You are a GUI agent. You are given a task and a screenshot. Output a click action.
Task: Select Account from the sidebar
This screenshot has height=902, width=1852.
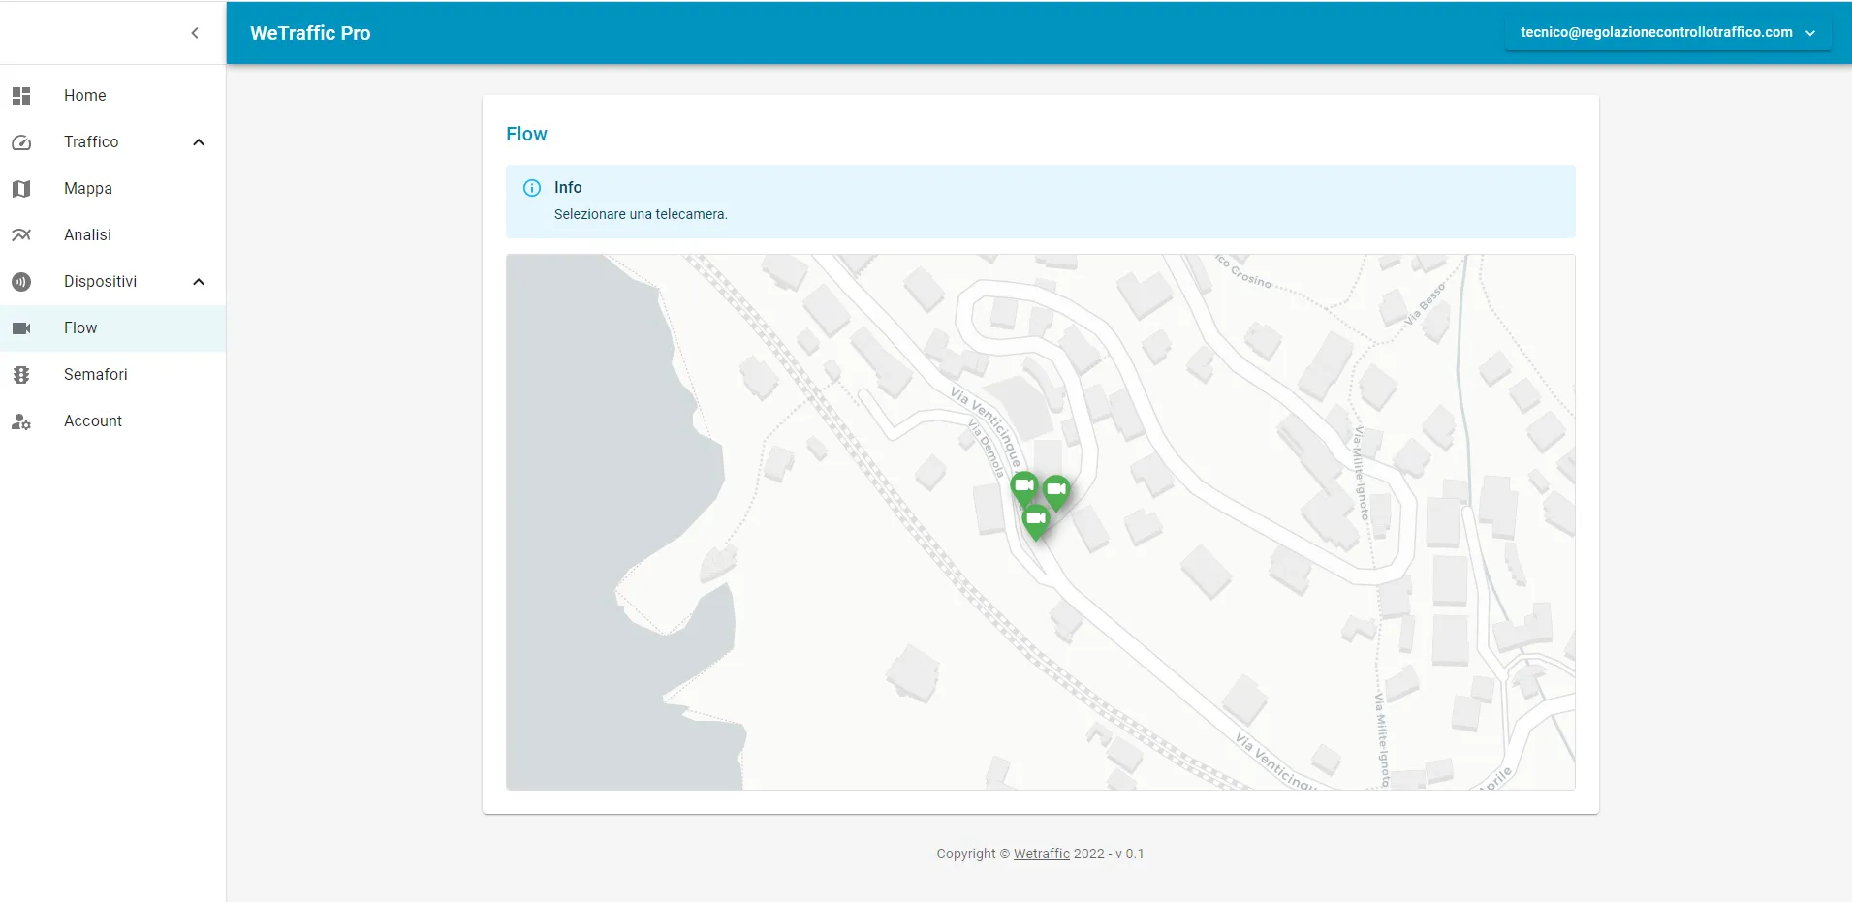click(92, 420)
